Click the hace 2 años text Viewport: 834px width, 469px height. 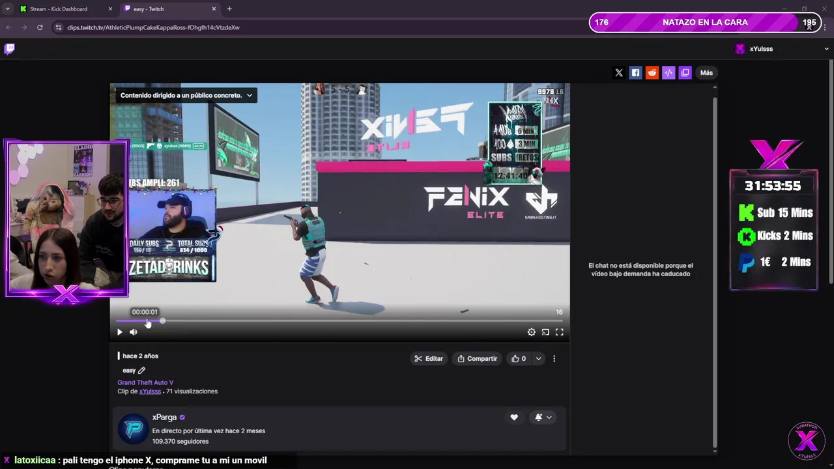pos(140,356)
